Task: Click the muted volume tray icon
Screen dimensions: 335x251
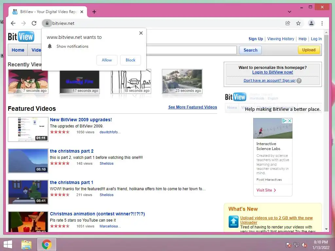Action: [x=304, y=245]
